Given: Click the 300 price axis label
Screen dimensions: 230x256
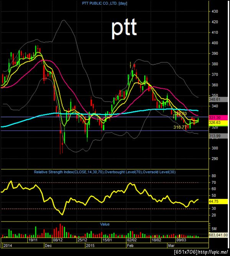Looking at the screenshot, I should click(215, 148).
